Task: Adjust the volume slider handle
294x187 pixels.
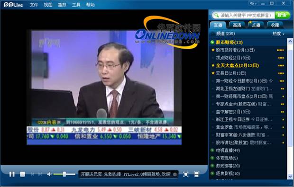Action: [64, 175]
